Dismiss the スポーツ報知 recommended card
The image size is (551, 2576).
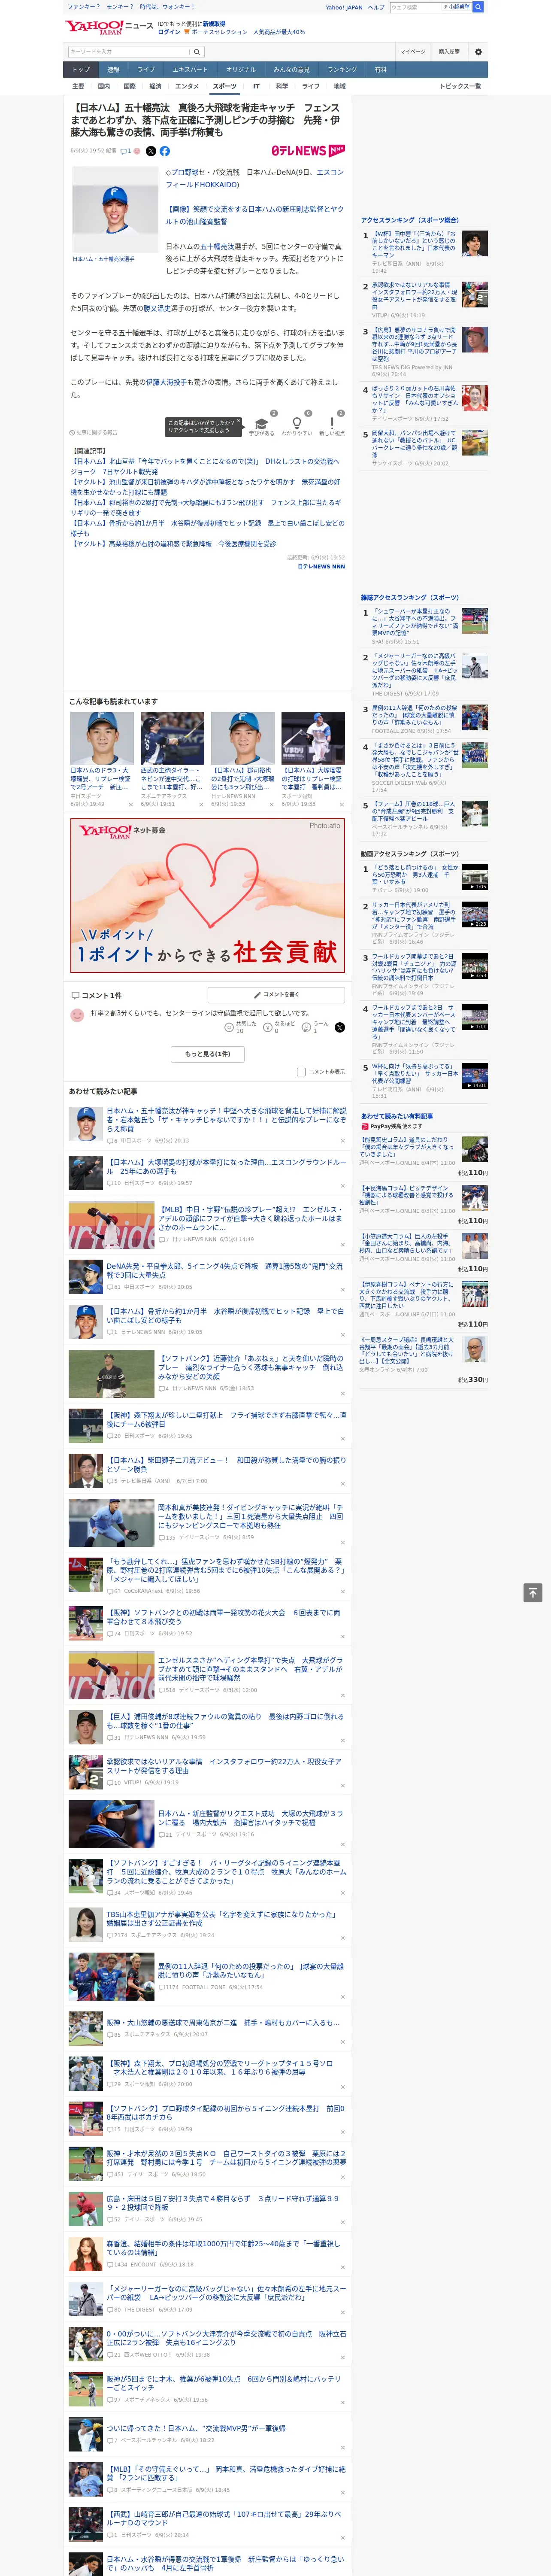point(342,804)
